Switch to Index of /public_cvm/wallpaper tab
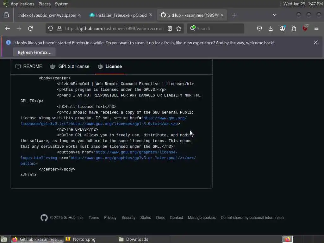Viewport: 324px width, 243px height. point(47,15)
